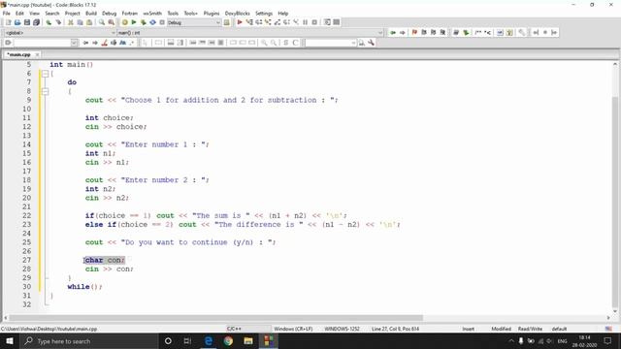Toggle selected-text-only search option
621x349 pixels.
click(x=114, y=43)
